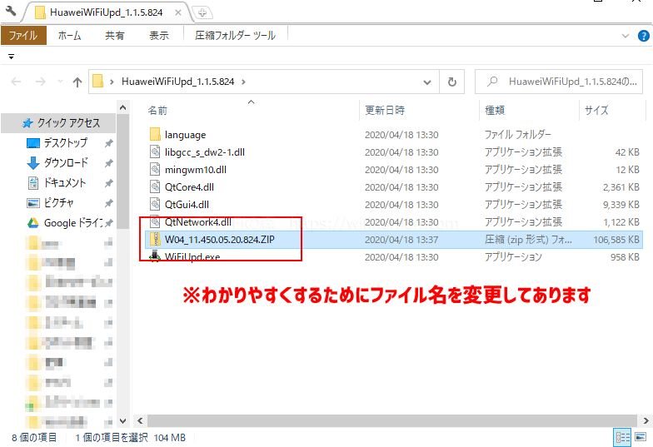Expand the chevron after the folder name
This screenshot has width=653, height=447.
[x=243, y=82]
